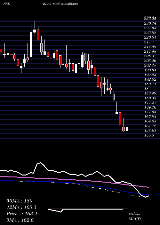Click the MACD inset chart box
160x225 pixels.
88,209
